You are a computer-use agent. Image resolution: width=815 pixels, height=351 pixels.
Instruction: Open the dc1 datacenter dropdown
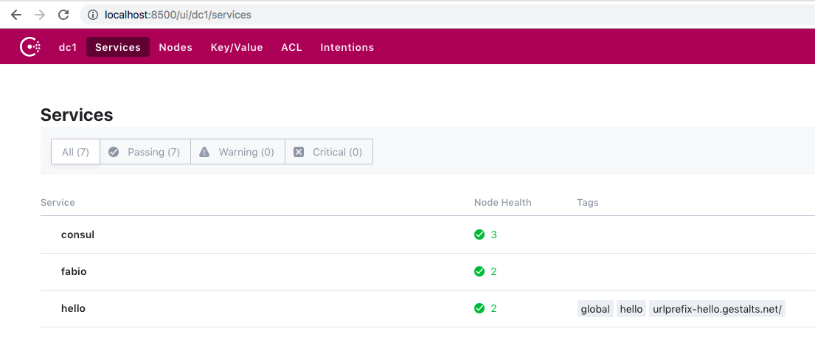click(68, 47)
